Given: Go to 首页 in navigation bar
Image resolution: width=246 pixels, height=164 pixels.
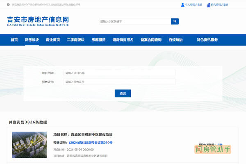Looking at the screenshot, I should click(14, 40).
